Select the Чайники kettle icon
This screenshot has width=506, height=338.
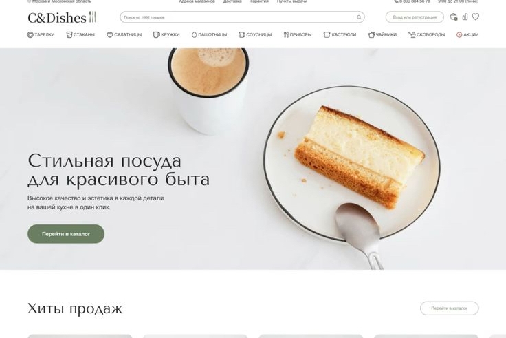[x=371, y=34]
